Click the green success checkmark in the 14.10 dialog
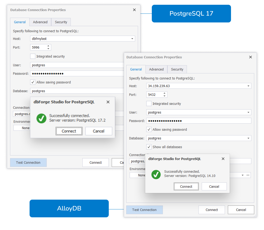This screenshot has height=230, width=264. click(x=156, y=175)
